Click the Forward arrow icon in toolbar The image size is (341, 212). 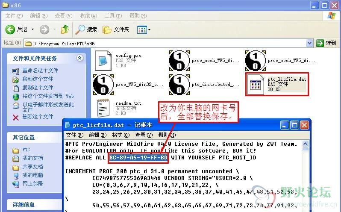(x=44, y=29)
